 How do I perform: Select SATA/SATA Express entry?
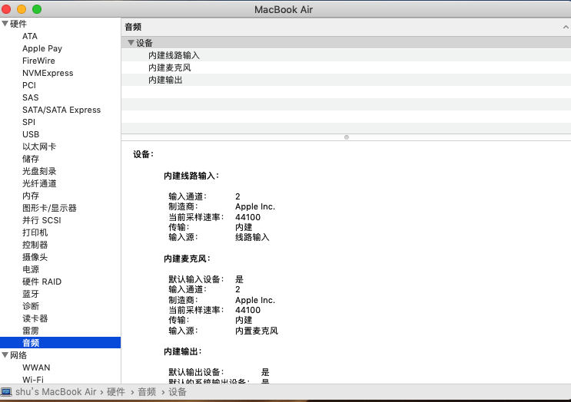61,110
